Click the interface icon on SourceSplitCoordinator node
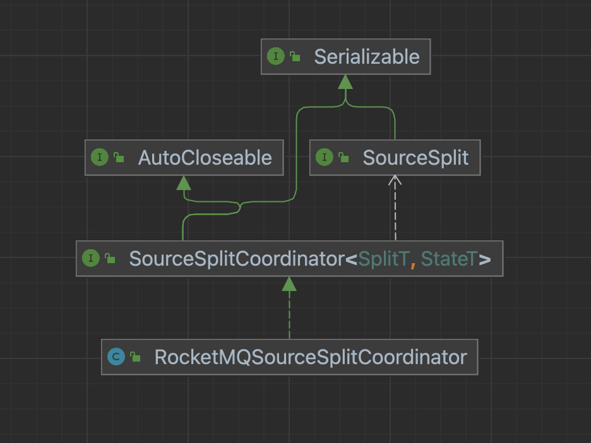The height and width of the screenshot is (443, 591). 91,258
